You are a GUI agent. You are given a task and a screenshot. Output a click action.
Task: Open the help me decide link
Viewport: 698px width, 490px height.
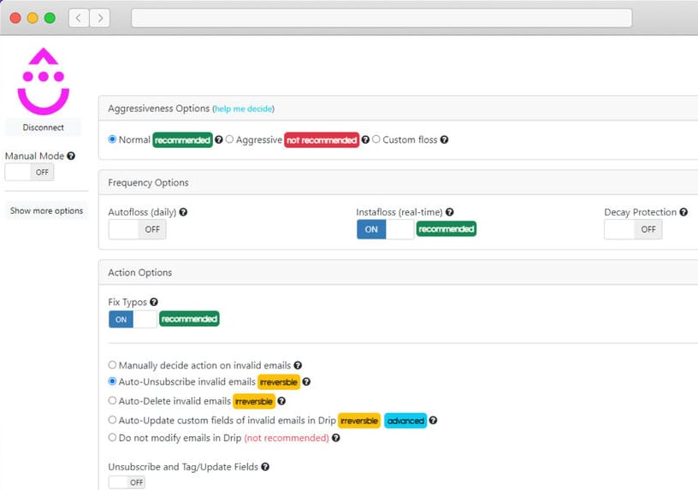coord(243,109)
